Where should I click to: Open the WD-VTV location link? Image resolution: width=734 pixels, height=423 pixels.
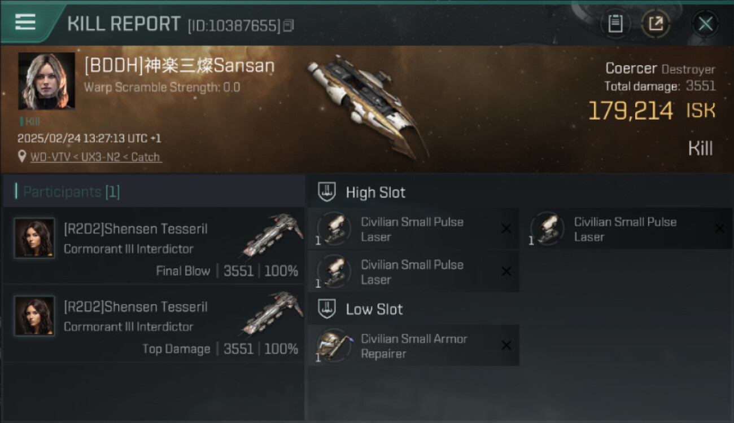96,157
